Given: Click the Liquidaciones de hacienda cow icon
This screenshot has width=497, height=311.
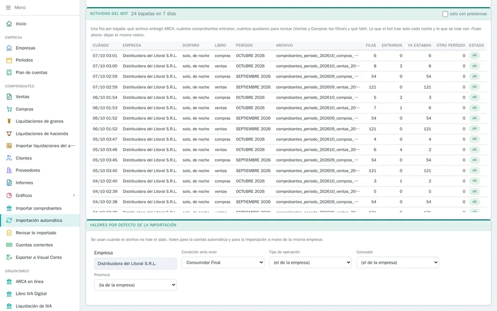Looking at the screenshot, I should tap(9, 134).
